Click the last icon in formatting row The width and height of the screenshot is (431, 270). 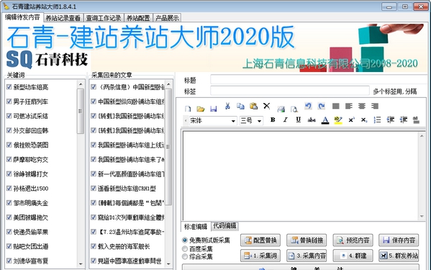(x=416, y=120)
